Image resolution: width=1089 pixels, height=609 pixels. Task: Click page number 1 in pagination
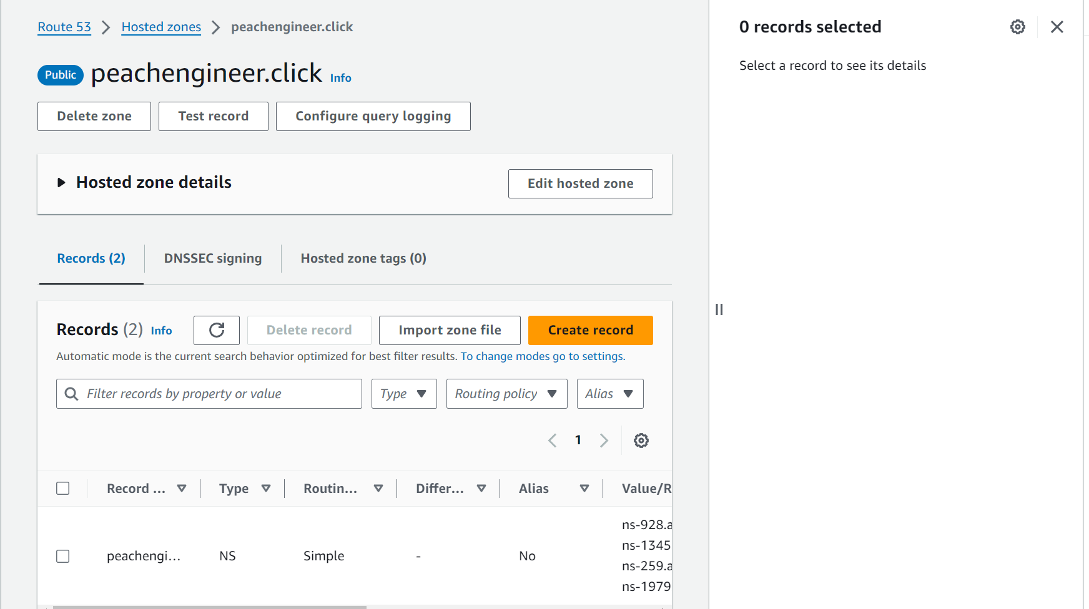coord(578,441)
